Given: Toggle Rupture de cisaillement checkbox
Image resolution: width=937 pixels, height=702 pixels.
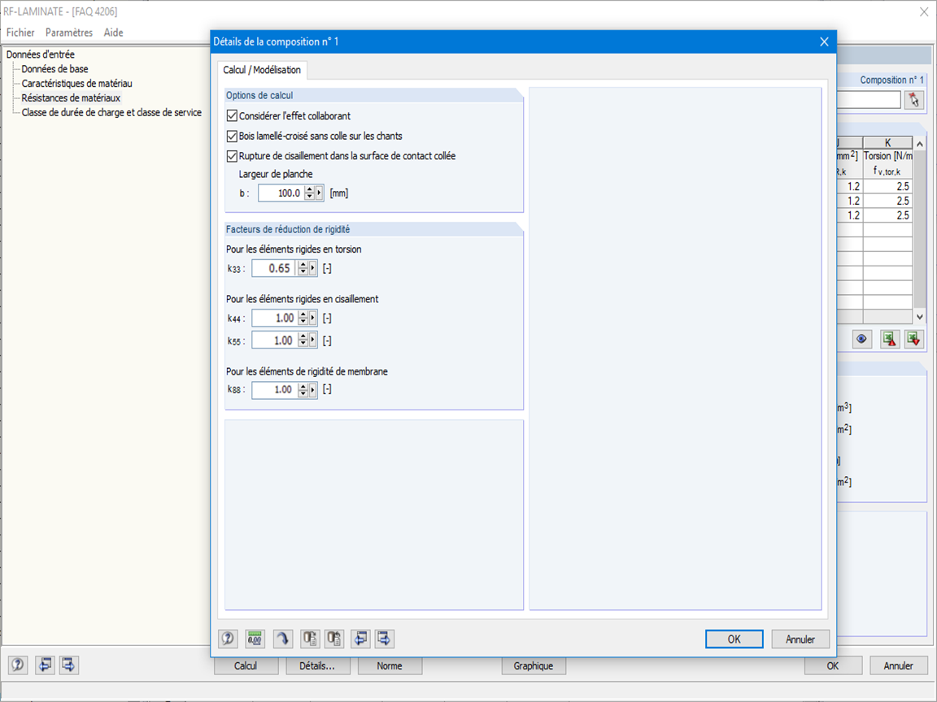Looking at the screenshot, I should tap(233, 156).
